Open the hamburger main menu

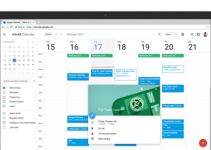tap(4, 34)
